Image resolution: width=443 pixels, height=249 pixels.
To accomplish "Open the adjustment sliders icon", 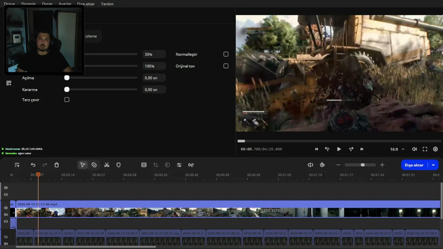I will tap(179, 165).
